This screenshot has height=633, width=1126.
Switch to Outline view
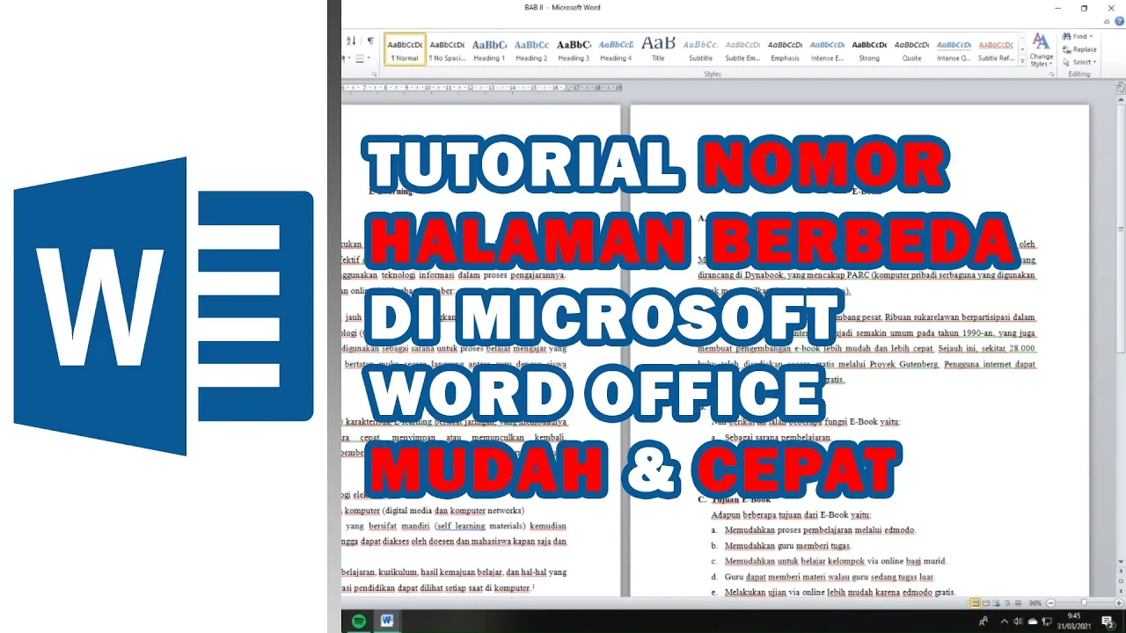1006,603
